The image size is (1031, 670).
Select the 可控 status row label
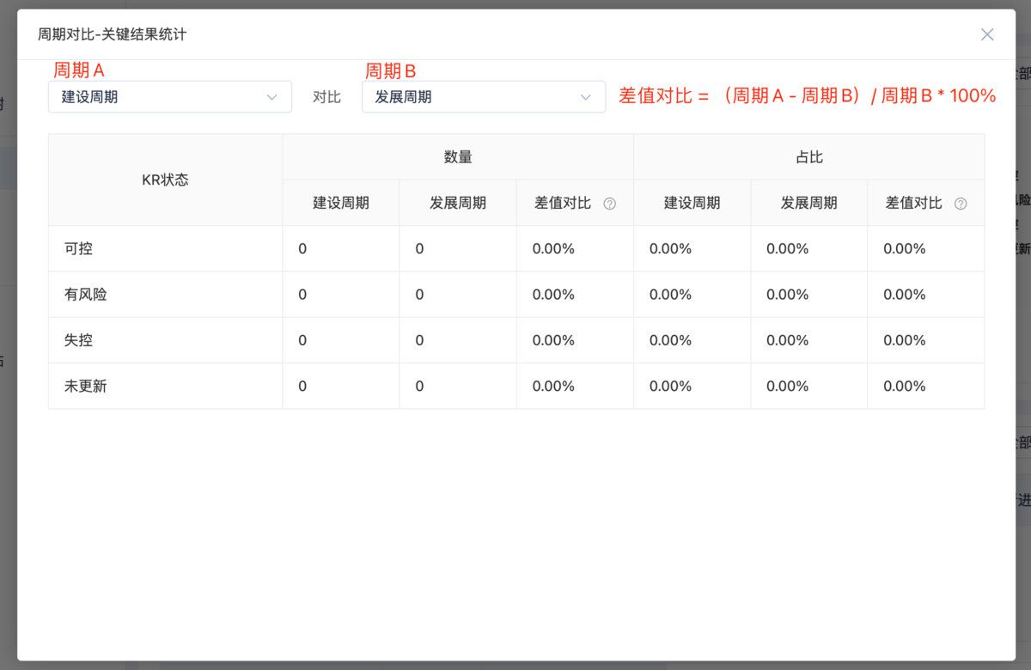tap(79, 249)
